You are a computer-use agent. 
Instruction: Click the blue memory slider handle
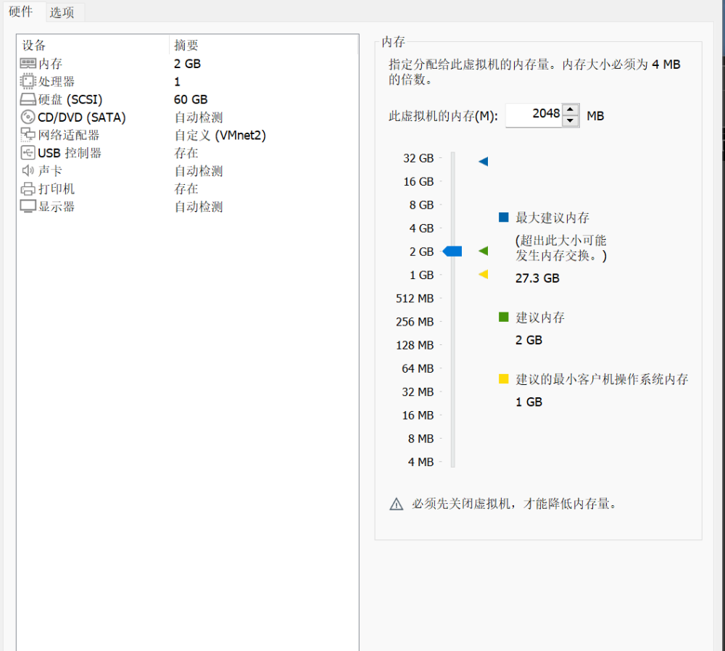453,252
